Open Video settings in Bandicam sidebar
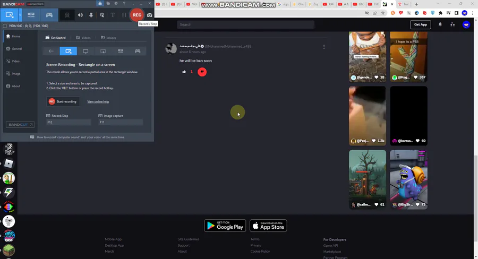This screenshot has width=478, height=259. click(13, 61)
